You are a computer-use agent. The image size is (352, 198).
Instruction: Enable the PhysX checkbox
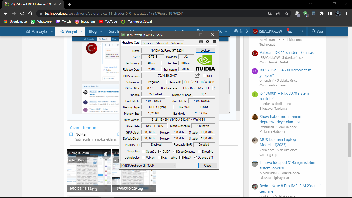click(x=181, y=158)
